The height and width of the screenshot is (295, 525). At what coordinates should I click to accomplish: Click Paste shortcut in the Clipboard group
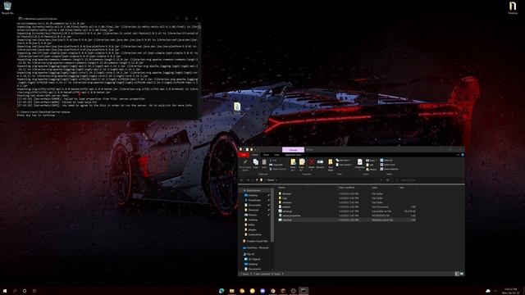(x=278, y=169)
